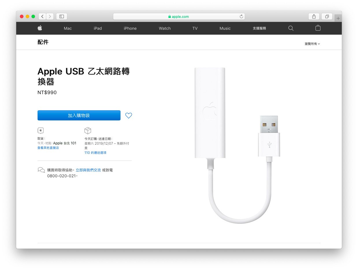This screenshot has width=358, height=270.
Task: Go back with the back arrow
Action: 42,16
